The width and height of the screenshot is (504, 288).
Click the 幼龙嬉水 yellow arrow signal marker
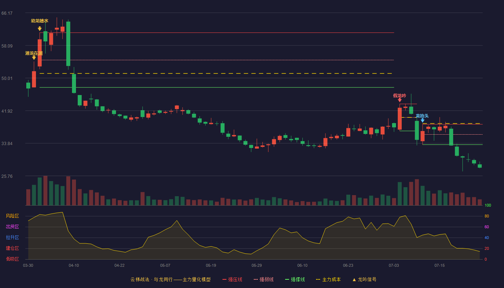[40, 28]
